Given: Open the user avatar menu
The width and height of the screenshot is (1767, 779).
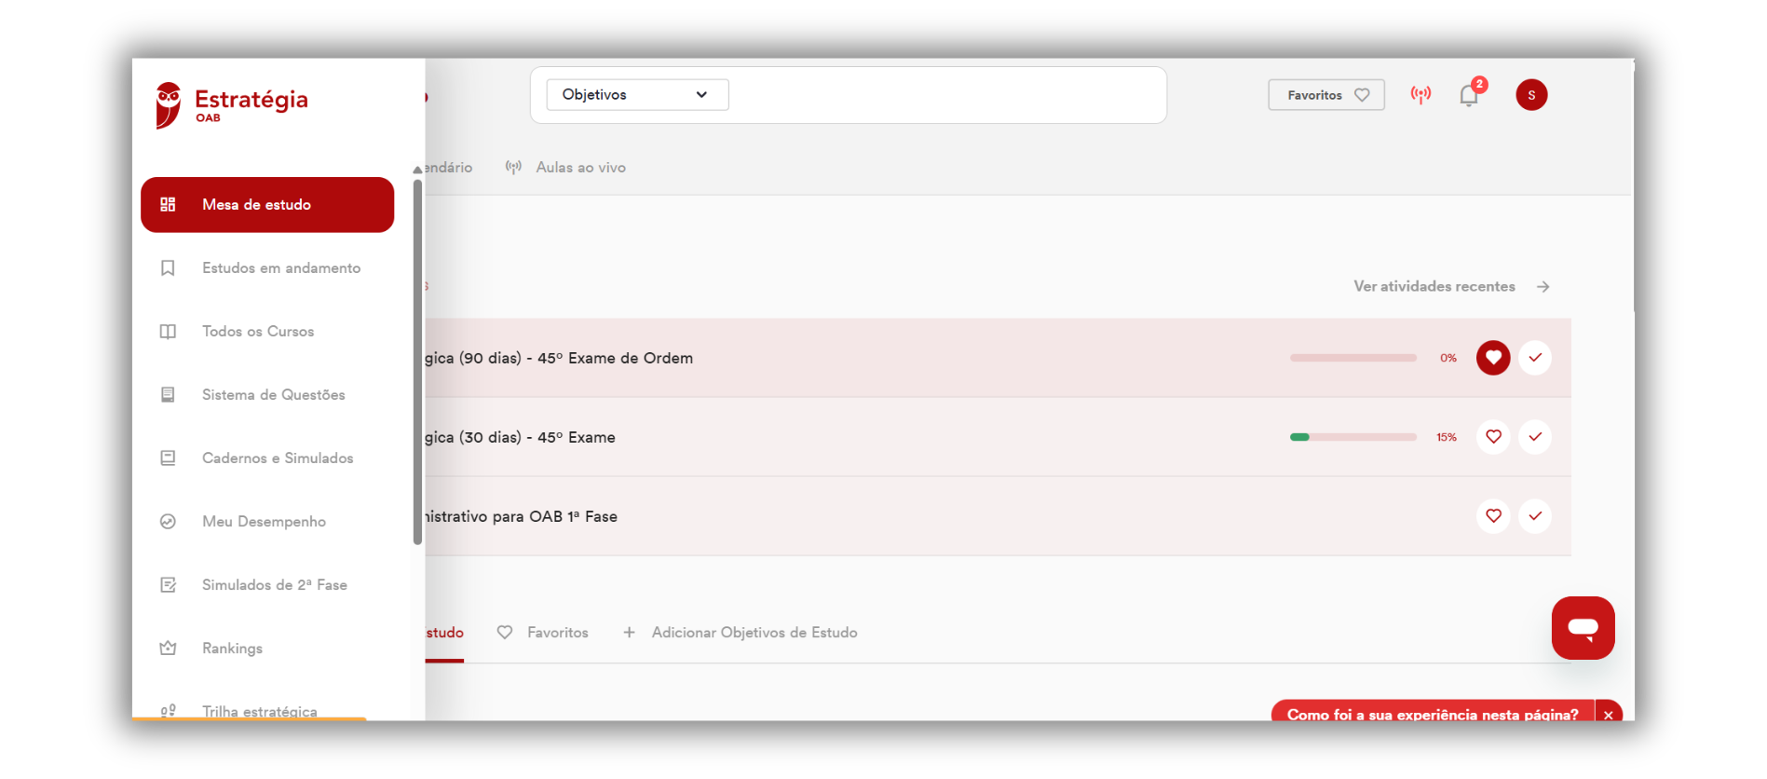Looking at the screenshot, I should [1531, 95].
